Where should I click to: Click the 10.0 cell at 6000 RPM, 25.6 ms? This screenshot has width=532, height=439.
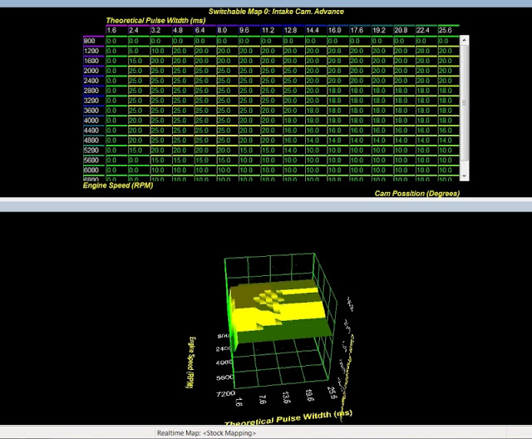449,170
